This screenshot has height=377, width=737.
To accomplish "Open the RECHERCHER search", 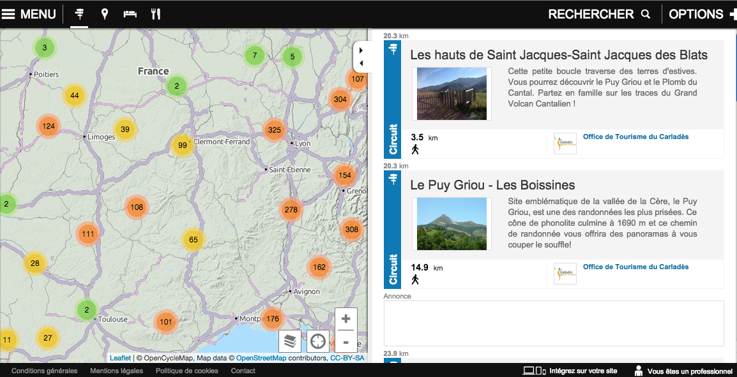I will [598, 14].
